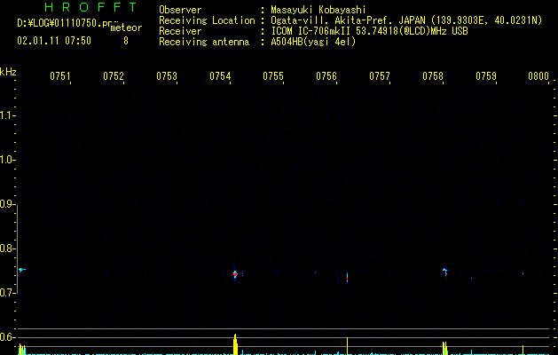Image resolution: width=558 pixels, height=355 pixels.
Task: Click the 0800 time marker
Action: [538, 76]
